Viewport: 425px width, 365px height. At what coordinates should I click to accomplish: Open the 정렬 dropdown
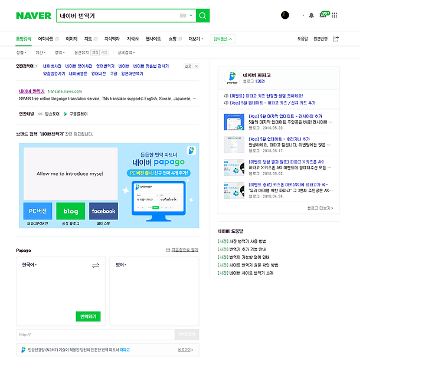21,52
